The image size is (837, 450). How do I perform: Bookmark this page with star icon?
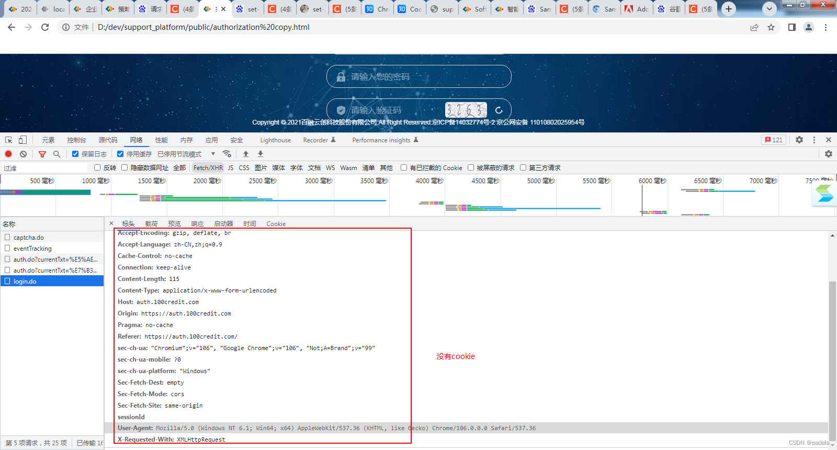coord(771,27)
